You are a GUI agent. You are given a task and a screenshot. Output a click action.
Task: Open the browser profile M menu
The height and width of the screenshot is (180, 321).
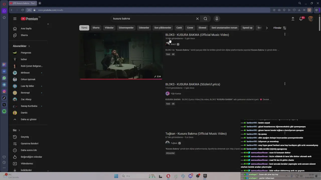pyautogui.click(x=309, y=10)
